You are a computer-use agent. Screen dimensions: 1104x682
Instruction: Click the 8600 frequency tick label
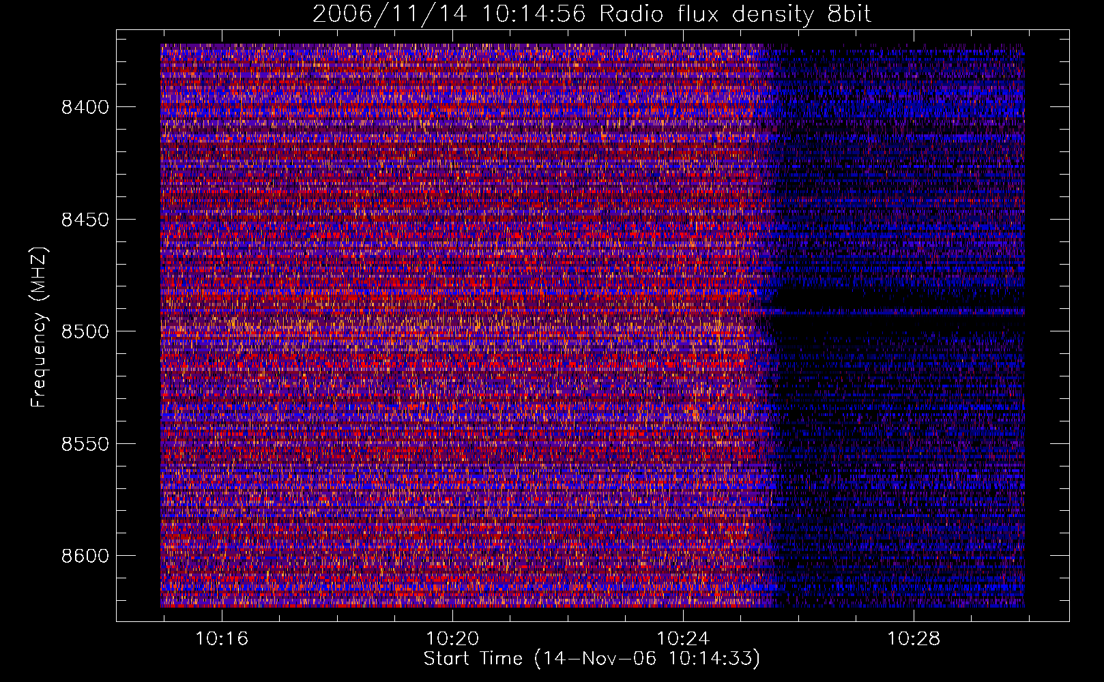[x=85, y=556]
